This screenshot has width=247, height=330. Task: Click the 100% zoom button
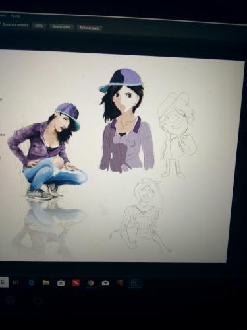(39, 26)
